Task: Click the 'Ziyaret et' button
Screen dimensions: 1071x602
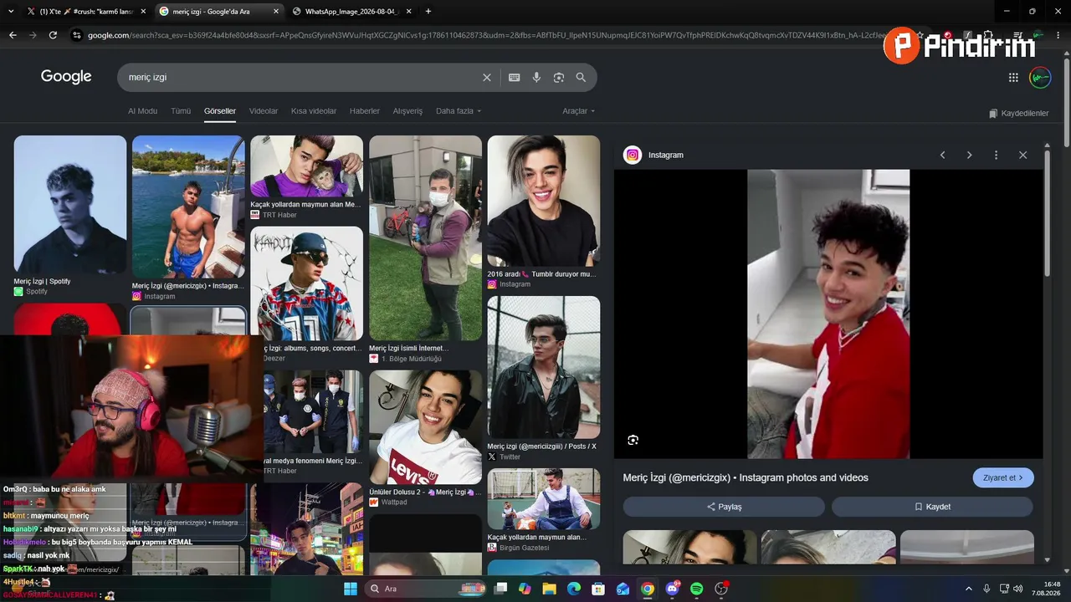Action: [1003, 477]
